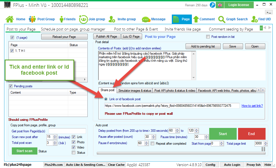Select 'Link or id facebook post' radio
The height and width of the screenshot is (168, 276).
tap(106, 99)
